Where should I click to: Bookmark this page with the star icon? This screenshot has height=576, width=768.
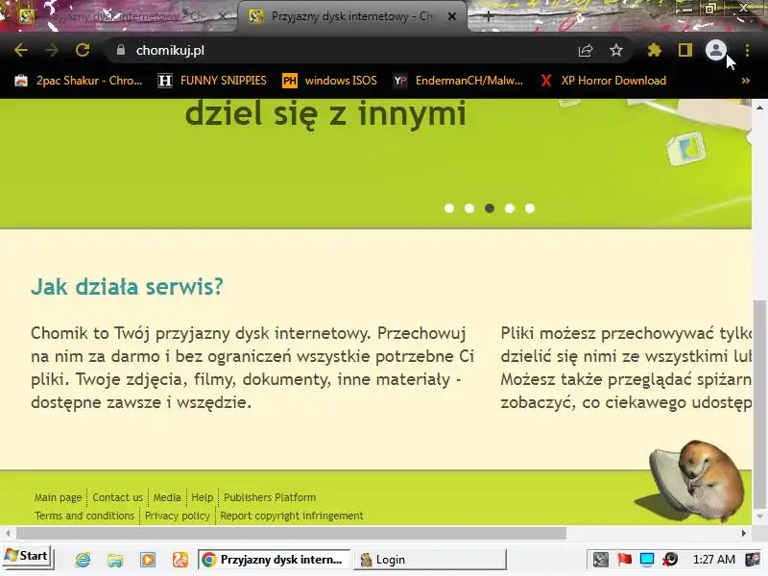point(616,50)
